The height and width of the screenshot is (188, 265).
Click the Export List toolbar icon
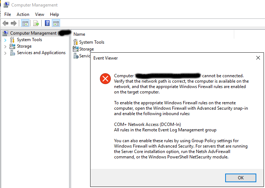coord(36,23)
